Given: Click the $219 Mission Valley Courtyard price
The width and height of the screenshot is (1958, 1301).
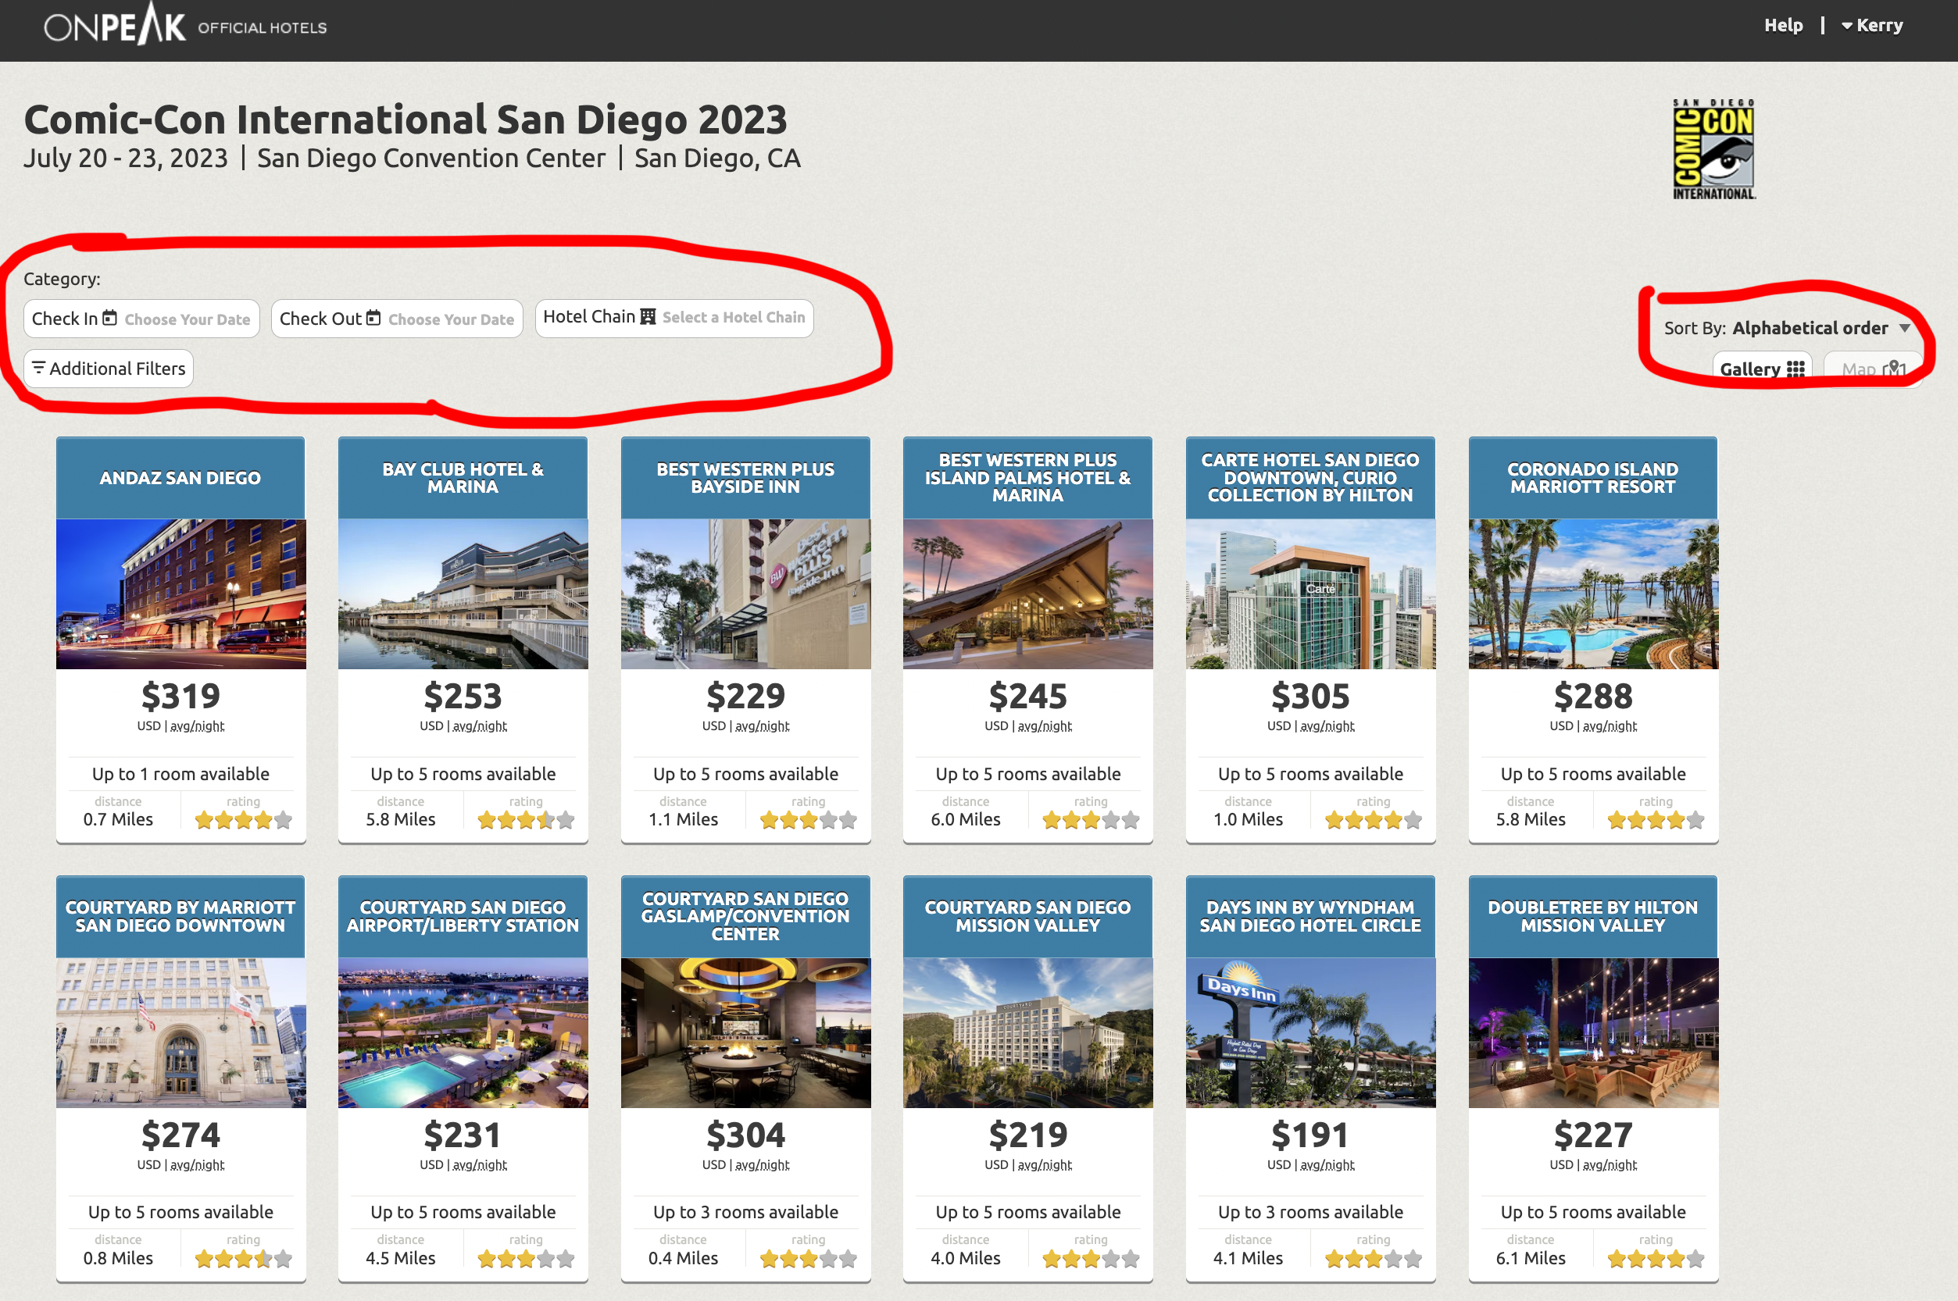Looking at the screenshot, I should (x=1027, y=1135).
